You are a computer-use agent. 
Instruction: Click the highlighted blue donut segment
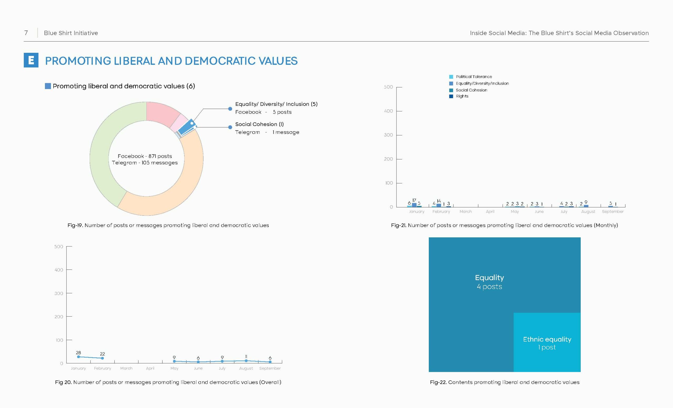click(187, 127)
